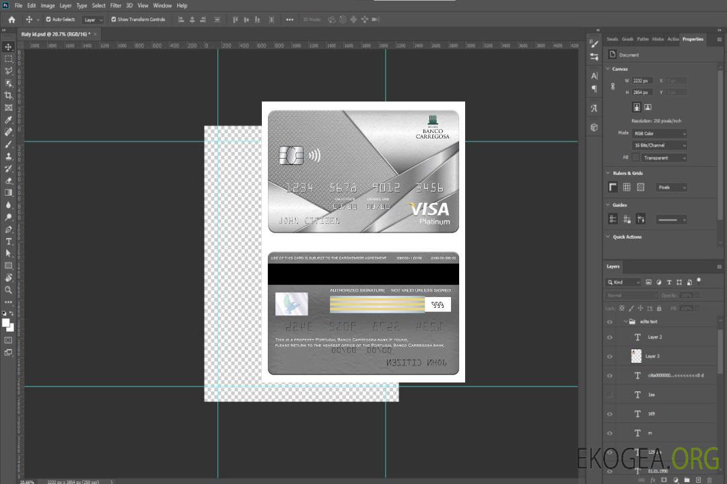The image size is (727, 484).
Task: Toggle the rulers button in Rulers & Grids
Action: (x=613, y=187)
